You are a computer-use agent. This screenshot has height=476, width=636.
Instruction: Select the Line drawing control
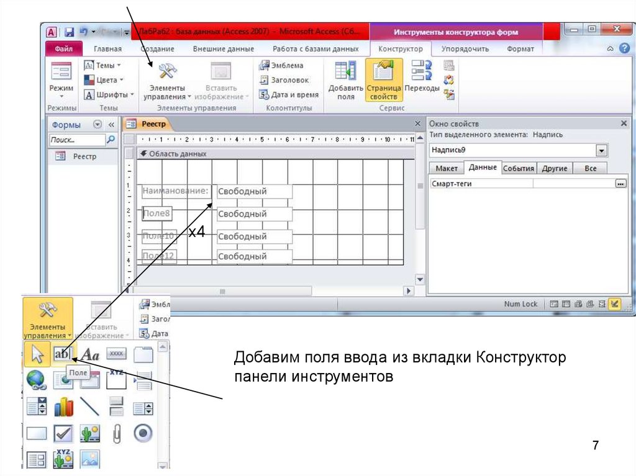click(89, 406)
